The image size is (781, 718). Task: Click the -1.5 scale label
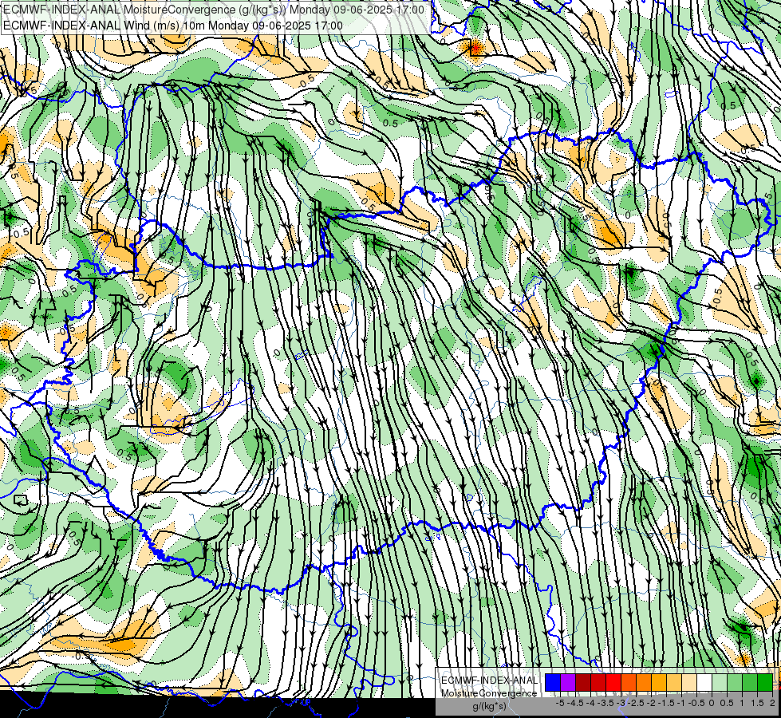(666, 703)
